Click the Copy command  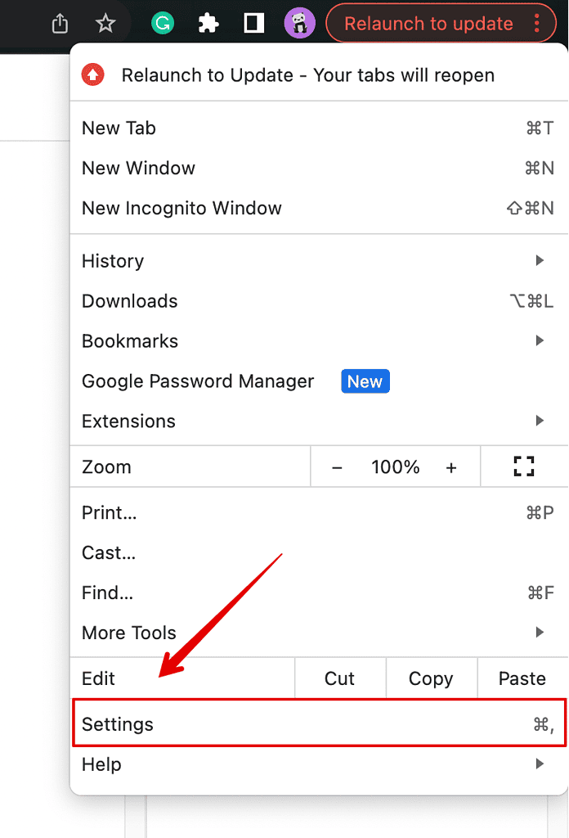[431, 678]
